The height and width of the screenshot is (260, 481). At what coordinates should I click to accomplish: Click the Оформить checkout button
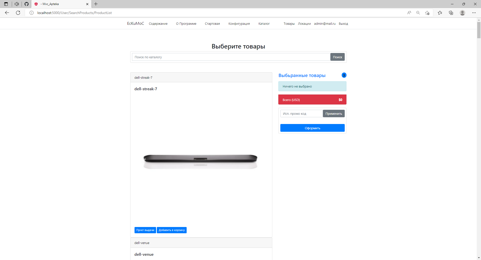click(312, 128)
